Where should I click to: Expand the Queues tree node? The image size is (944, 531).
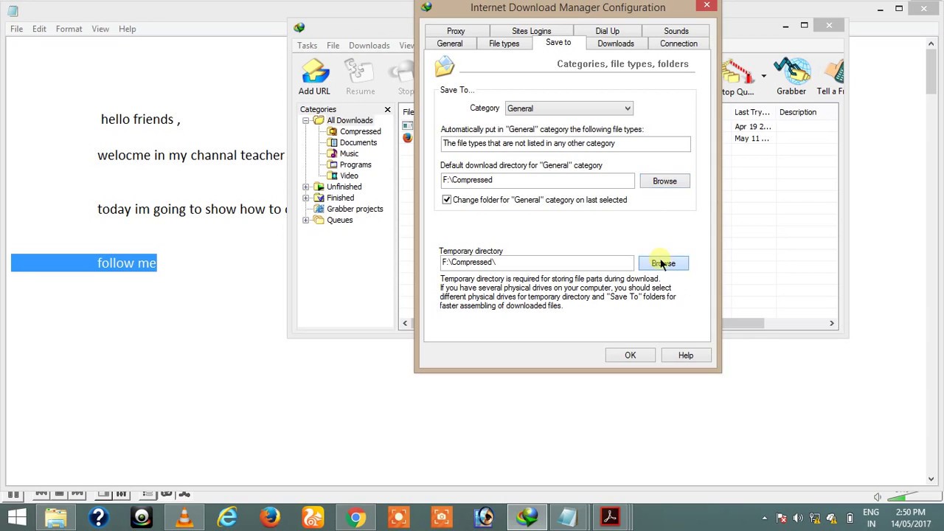tap(305, 220)
